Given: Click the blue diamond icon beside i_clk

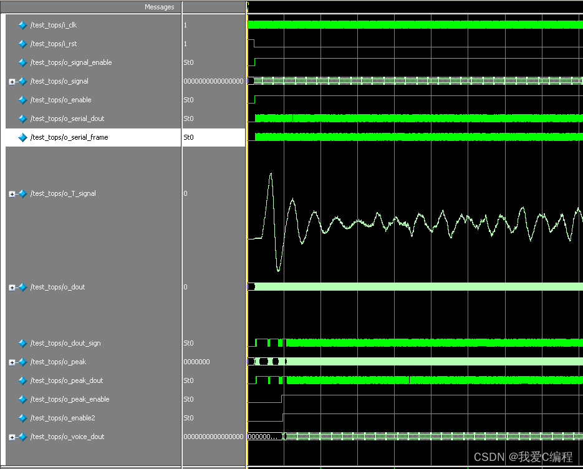Looking at the screenshot, I should (22, 26).
